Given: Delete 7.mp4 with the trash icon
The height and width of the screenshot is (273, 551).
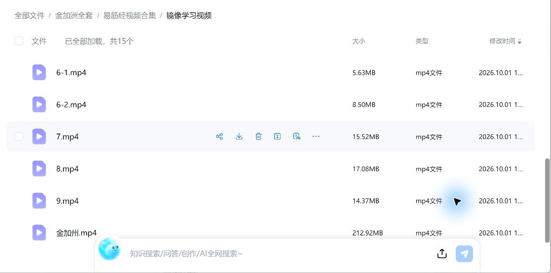Looking at the screenshot, I should pos(258,136).
